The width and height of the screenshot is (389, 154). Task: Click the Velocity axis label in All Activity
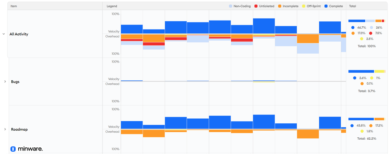(x=114, y=31)
